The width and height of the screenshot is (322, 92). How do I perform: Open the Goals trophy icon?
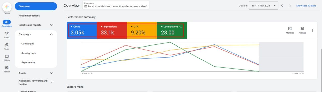pos(7,33)
